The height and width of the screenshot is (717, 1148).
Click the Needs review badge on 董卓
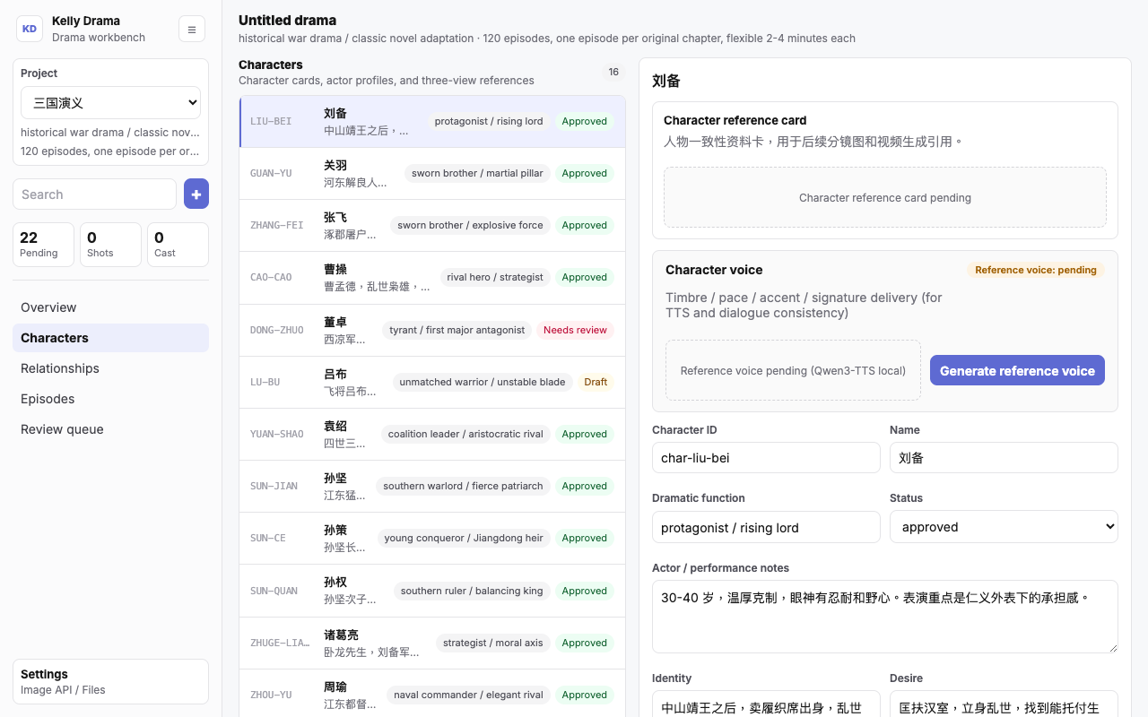(575, 330)
